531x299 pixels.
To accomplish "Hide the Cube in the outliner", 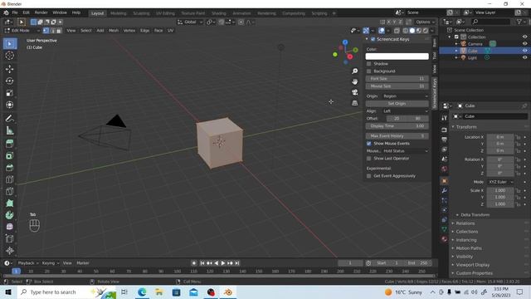I will click(x=524, y=51).
